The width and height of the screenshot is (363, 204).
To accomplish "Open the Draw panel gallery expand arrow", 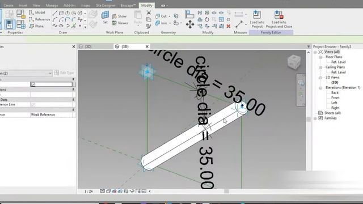I will [85, 27].
